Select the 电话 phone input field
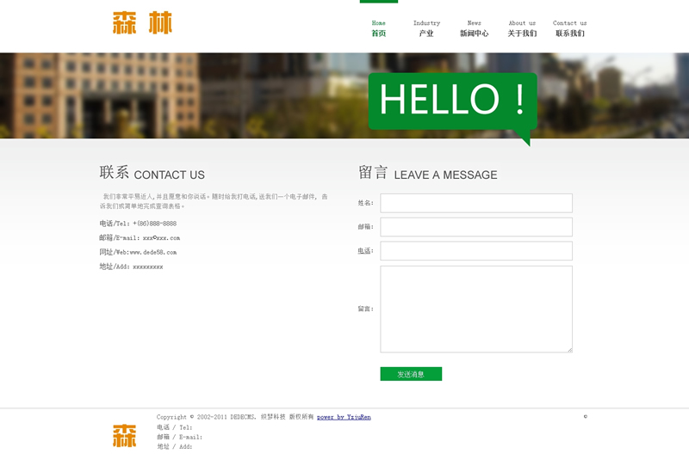The height and width of the screenshot is (466, 689). click(476, 251)
